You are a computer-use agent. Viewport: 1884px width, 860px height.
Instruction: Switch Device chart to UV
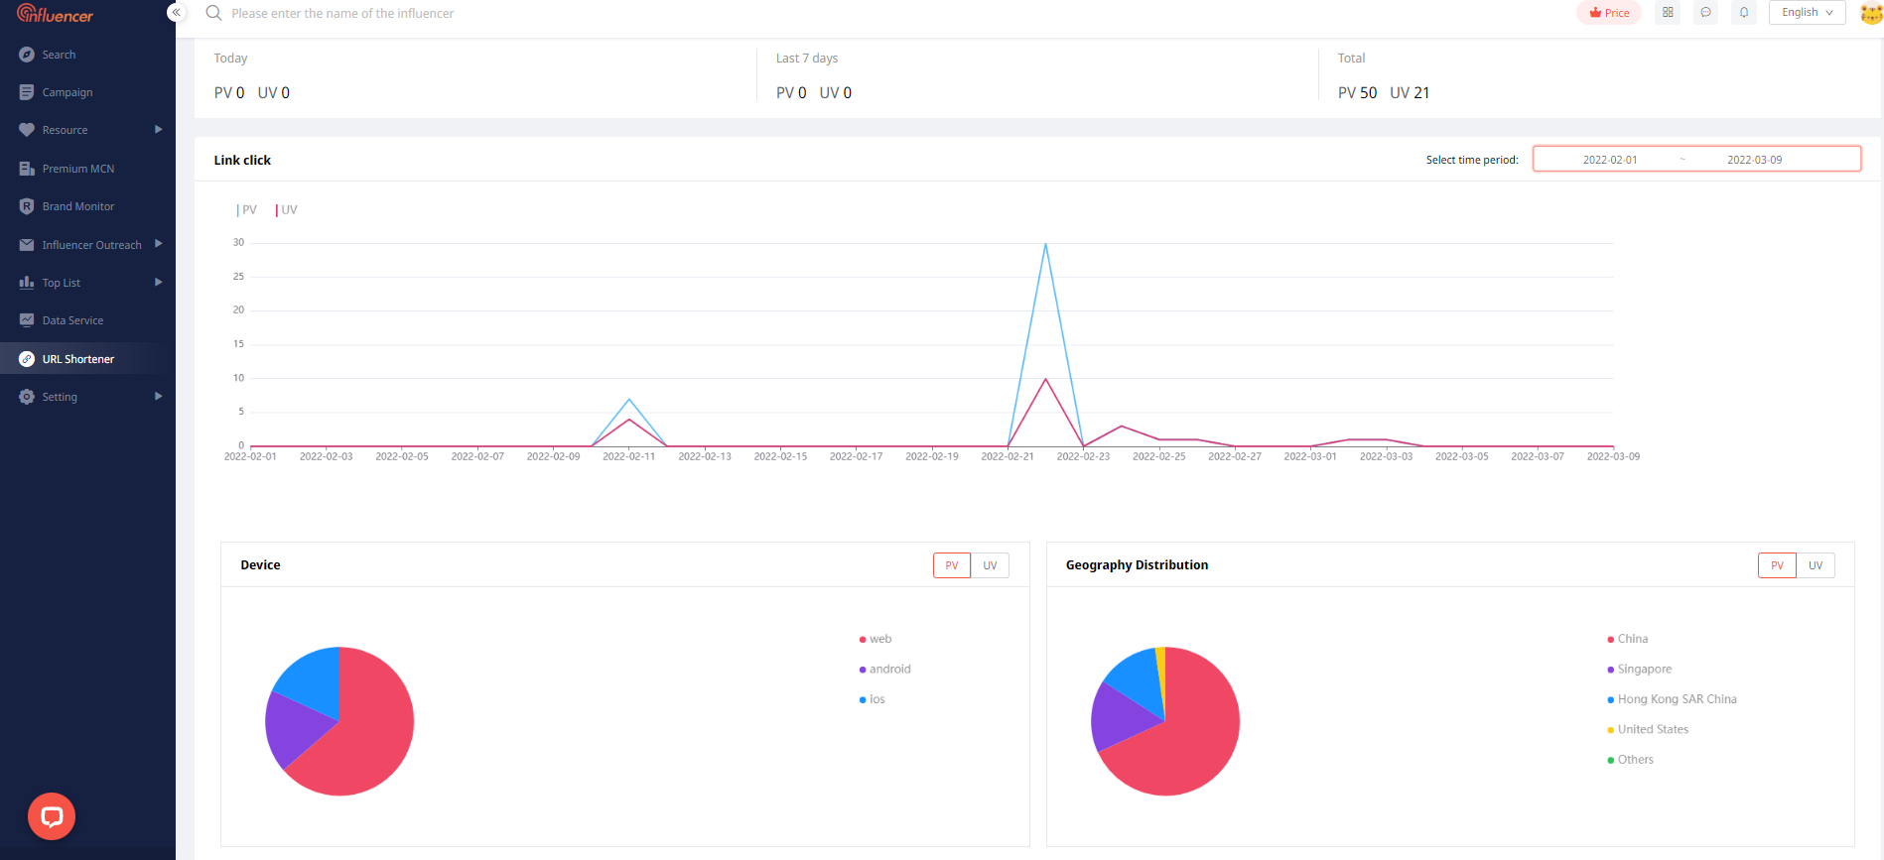tap(990, 565)
